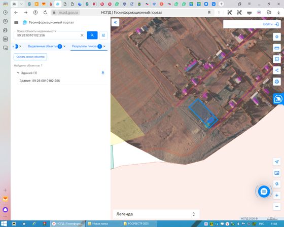
Task: Close the Результаты поиска tab
Action: pyautogui.click(x=104, y=46)
